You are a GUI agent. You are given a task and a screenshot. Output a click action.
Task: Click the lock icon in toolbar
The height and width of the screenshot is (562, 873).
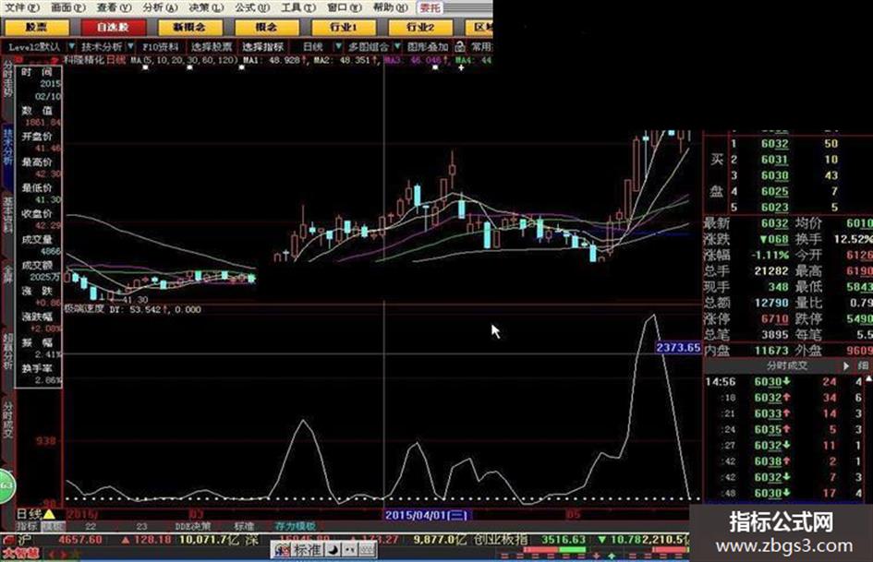click(x=460, y=46)
